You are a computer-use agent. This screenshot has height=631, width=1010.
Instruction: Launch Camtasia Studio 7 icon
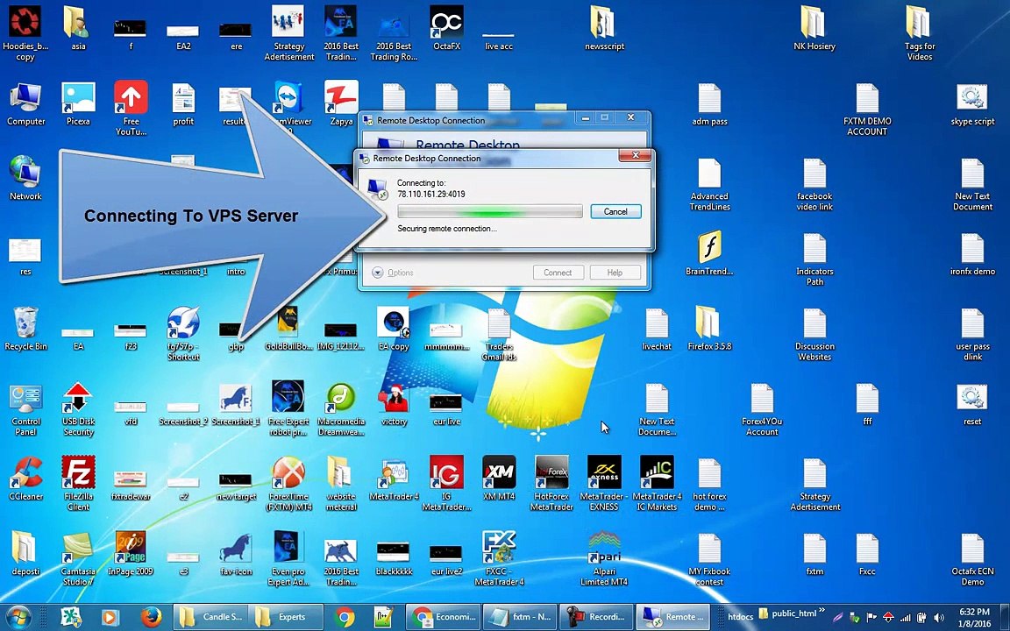coord(78,557)
